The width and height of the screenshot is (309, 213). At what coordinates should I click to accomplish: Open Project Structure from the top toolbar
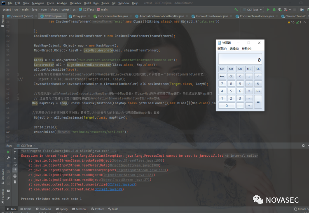pos(302,9)
